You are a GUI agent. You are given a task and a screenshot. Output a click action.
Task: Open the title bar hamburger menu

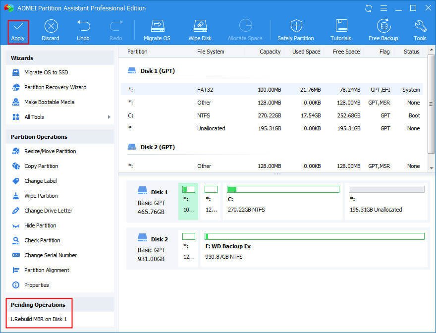tap(384, 8)
